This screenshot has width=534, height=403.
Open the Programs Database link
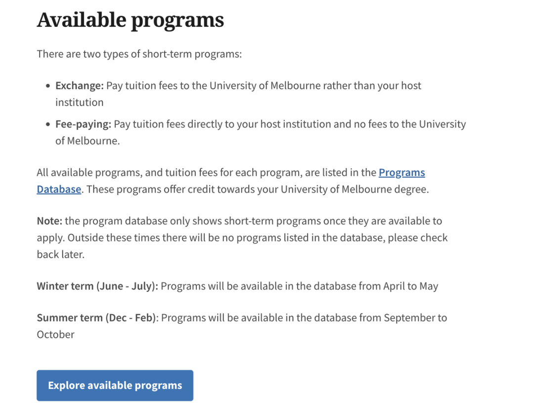401,172
